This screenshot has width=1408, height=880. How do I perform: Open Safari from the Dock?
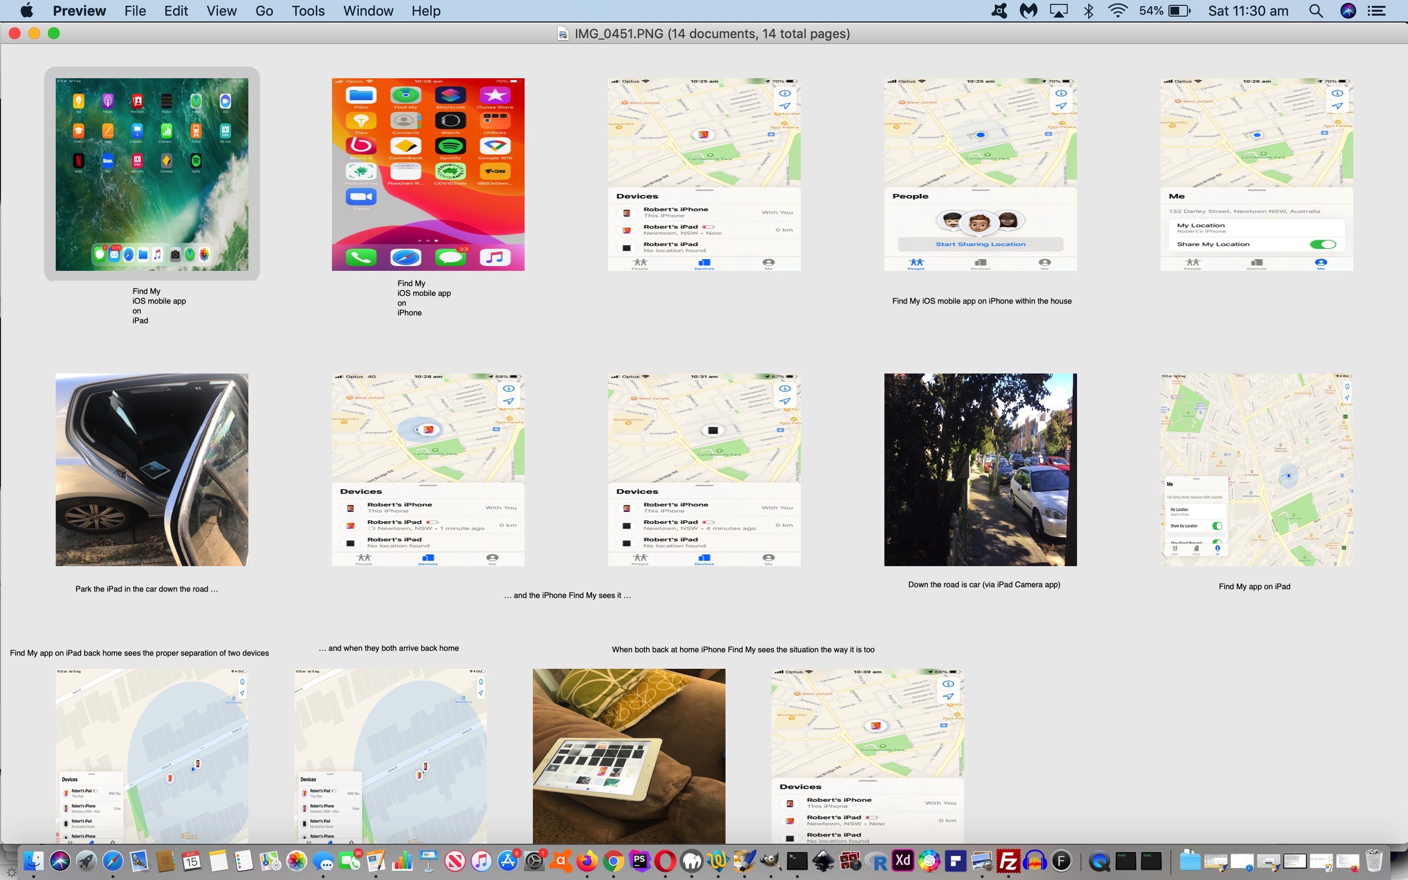click(113, 861)
